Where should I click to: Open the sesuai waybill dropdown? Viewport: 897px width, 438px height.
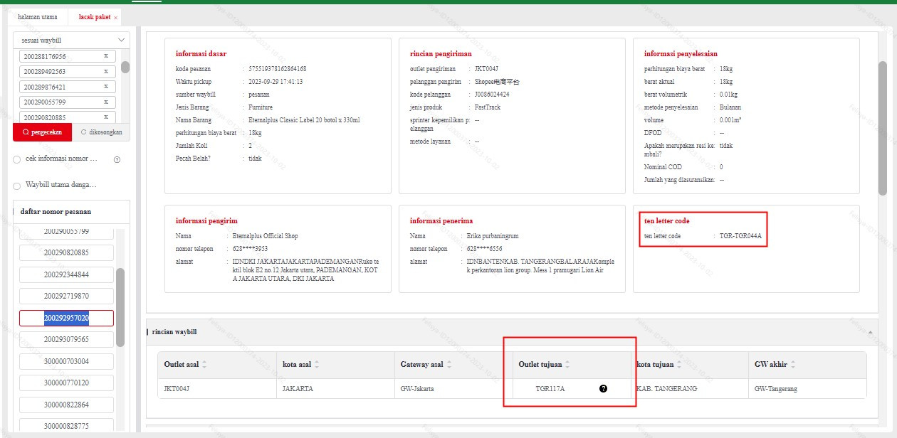click(71, 41)
